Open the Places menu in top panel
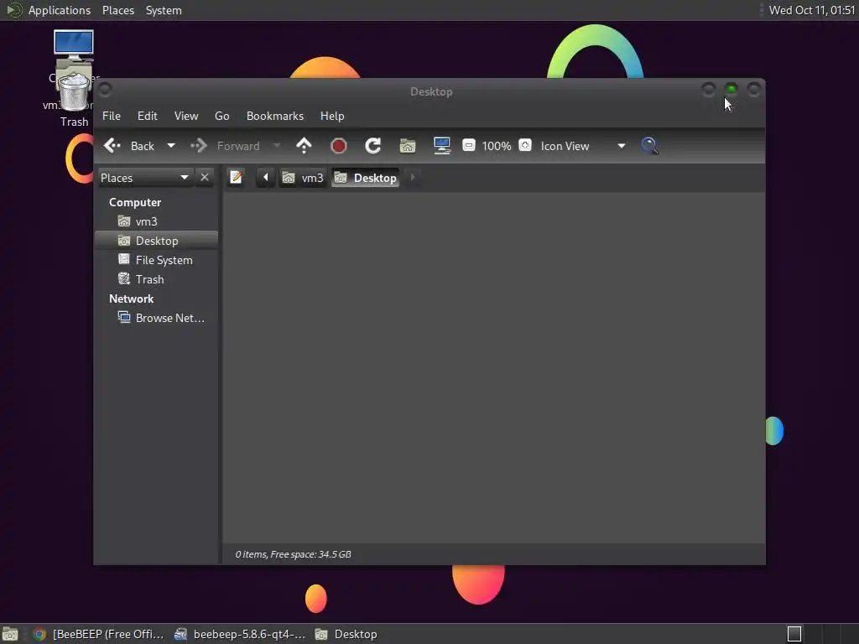Screen dimensions: 859x644 click(118, 10)
